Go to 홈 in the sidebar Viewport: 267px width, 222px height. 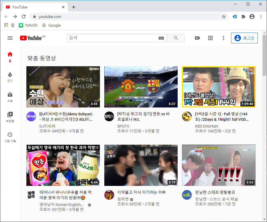click(10, 57)
